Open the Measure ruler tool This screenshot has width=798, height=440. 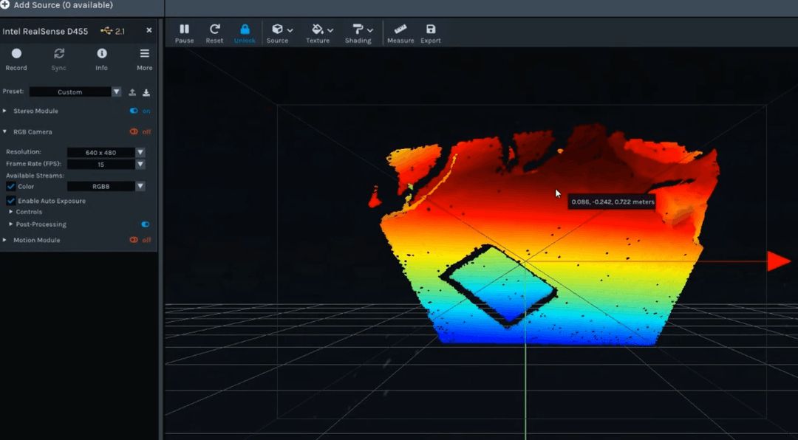point(400,32)
